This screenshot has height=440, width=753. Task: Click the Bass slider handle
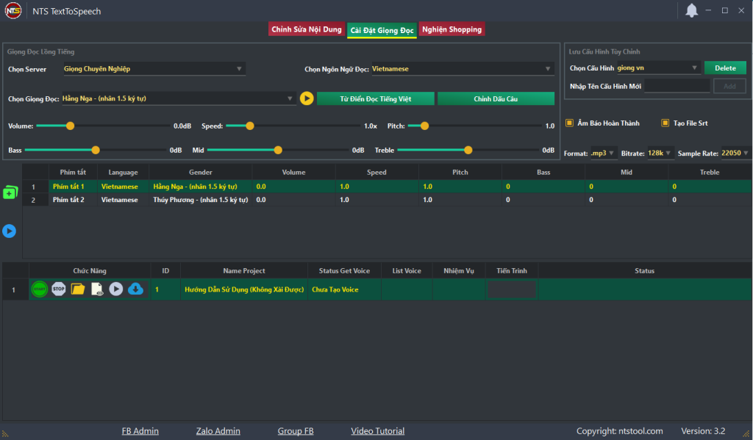pos(96,150)
